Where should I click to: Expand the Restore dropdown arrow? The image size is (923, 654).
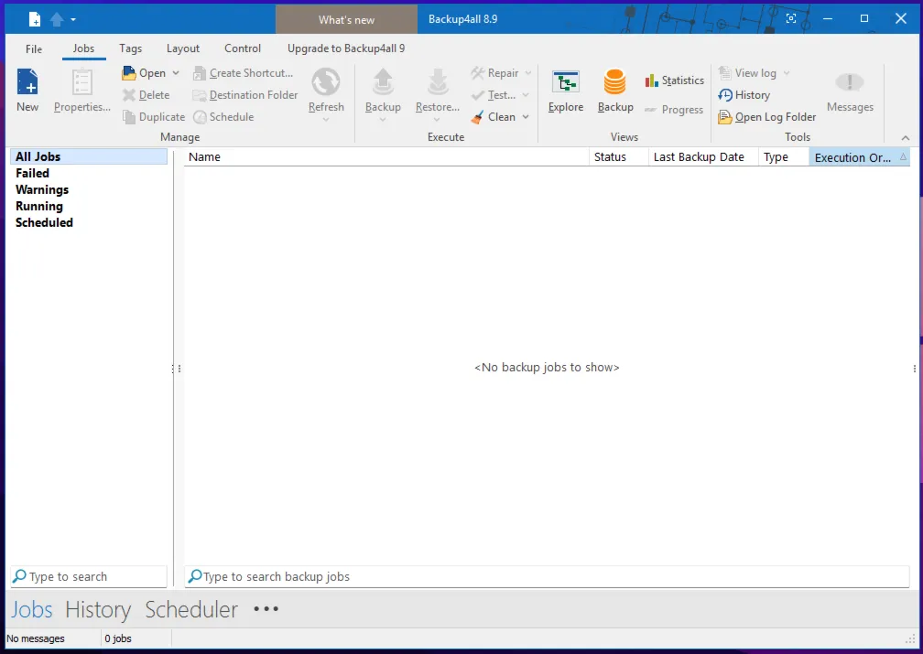437,120
